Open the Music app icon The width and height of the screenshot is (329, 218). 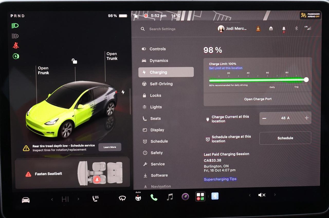tap(170, 197)
